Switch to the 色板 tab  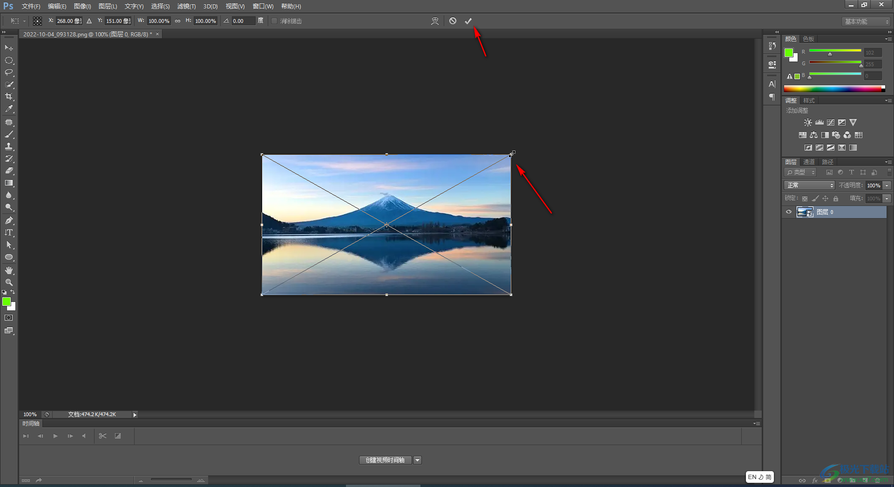(x=809, y=39)
